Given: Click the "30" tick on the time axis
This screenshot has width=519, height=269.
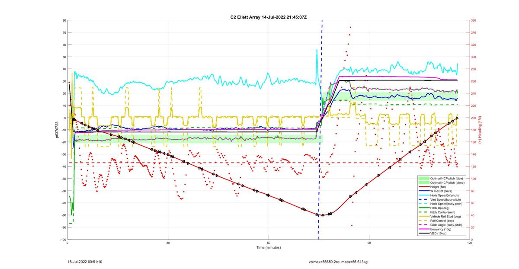Looking at the screenshot, I should pos(168,243).
